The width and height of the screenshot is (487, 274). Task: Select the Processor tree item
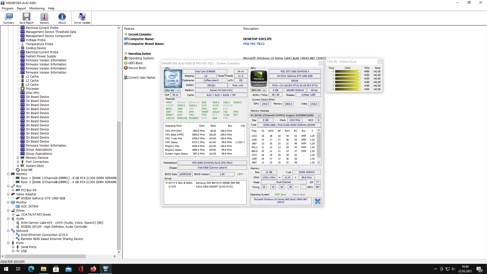pyautogui.click(x=32, y=89)
